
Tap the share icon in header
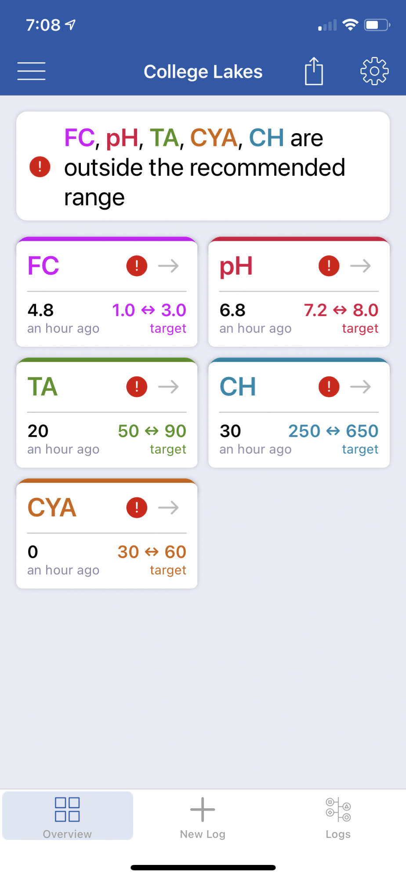point(314,71)
